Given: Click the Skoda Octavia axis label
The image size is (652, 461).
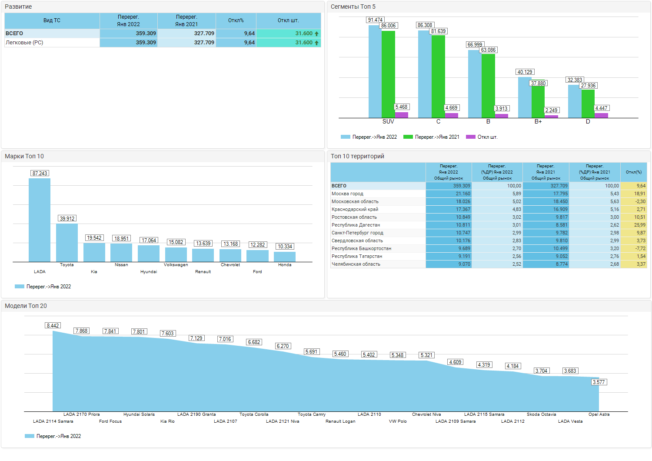Looking at the screenshot, I should pos(542,414).
